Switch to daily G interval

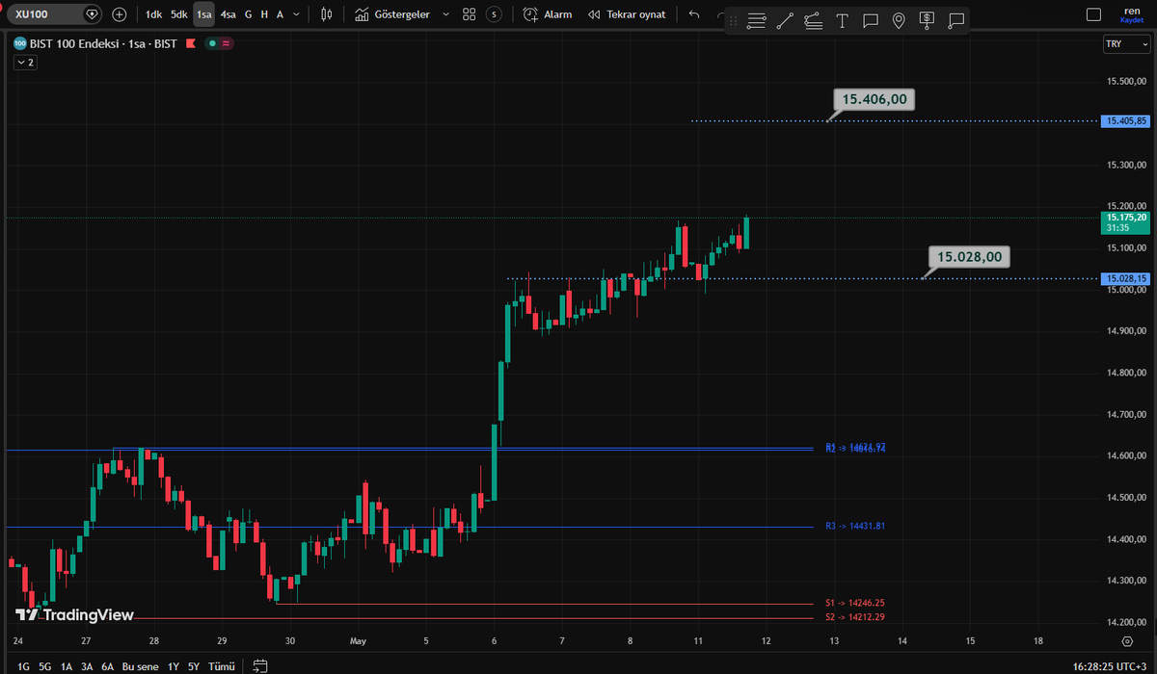pos(248,14)
